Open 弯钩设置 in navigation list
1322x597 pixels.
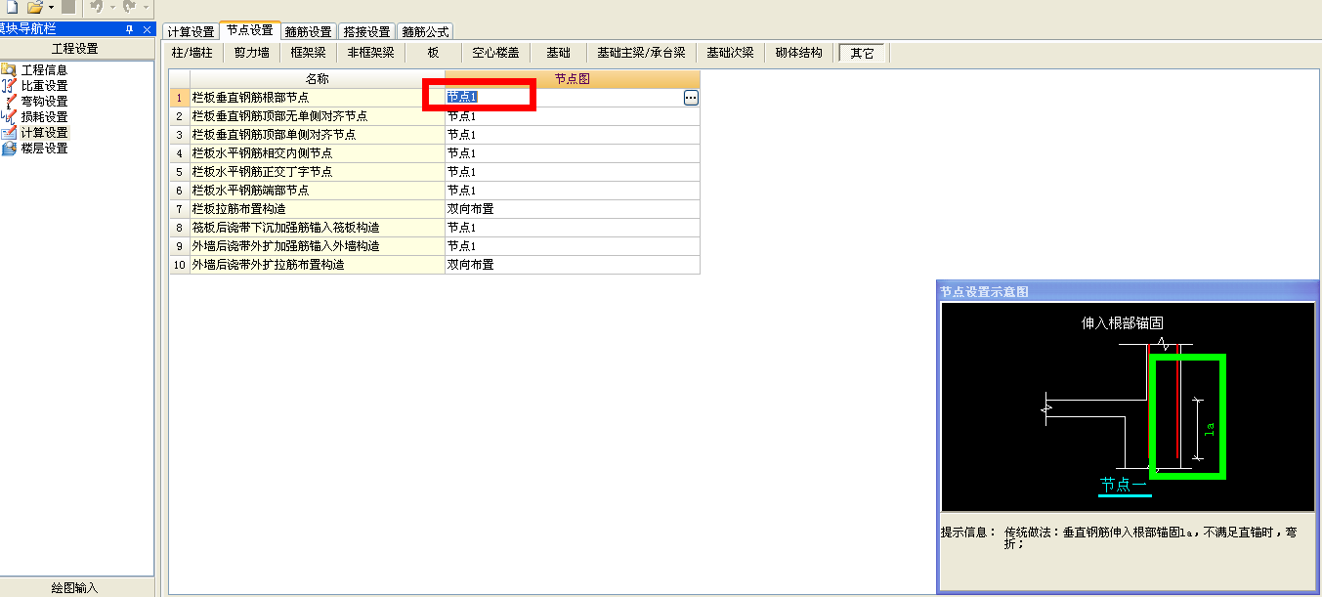point(45,102)
